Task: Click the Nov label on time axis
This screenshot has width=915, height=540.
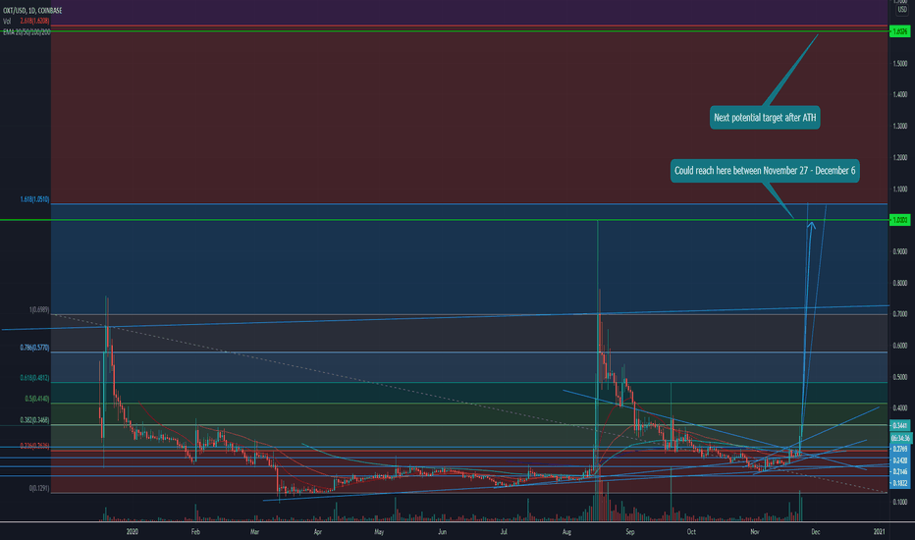Action: click(755, 532)
